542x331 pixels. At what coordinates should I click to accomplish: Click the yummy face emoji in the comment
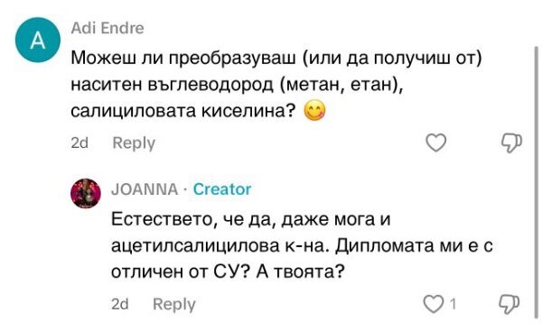click(314, 110)
